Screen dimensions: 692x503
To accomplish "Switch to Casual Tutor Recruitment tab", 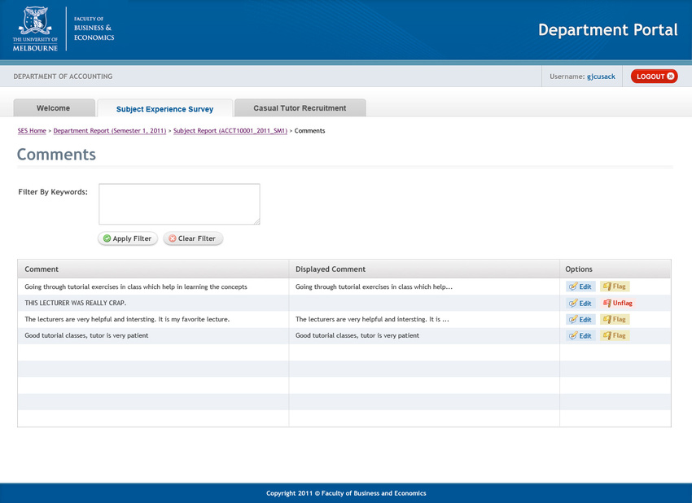I will point(300,108).
